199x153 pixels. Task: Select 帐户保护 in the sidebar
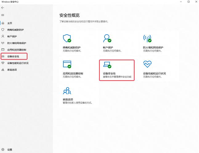tap(12, 36)
